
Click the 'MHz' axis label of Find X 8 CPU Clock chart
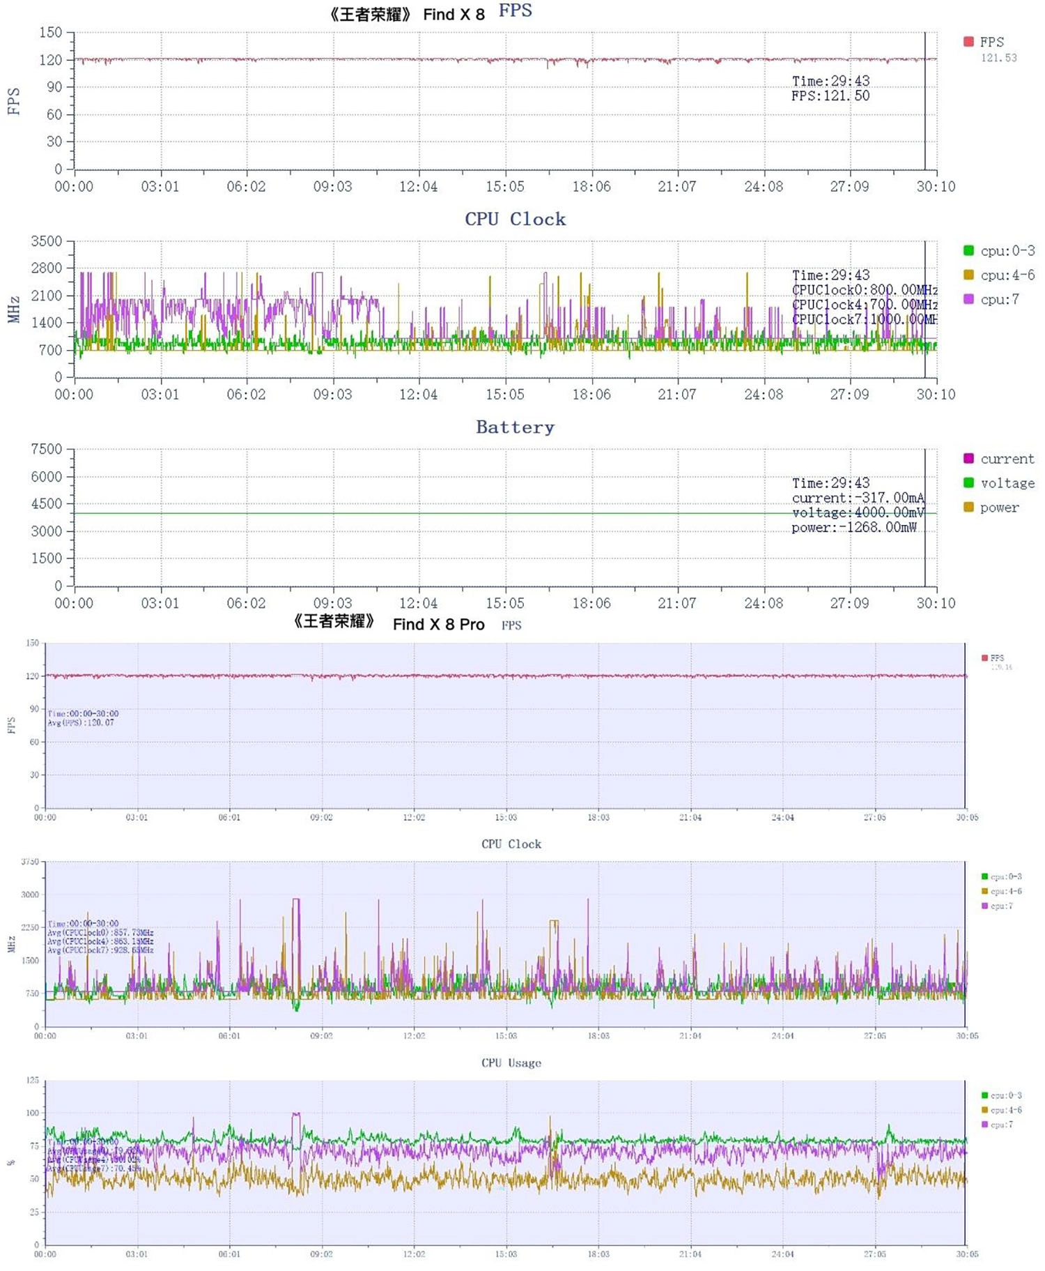coord(13,310)
